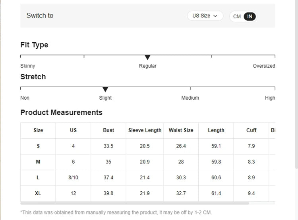Switch measurement units to CM

[237, 16]
